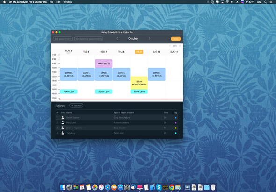Click ADD NEW patient button
The height and width of the screenshot is (192, 276).
[x=76, y=106]
